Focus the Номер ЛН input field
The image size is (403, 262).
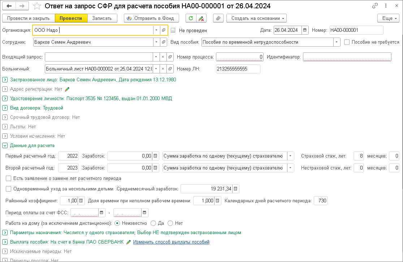[x=238, y=69]
